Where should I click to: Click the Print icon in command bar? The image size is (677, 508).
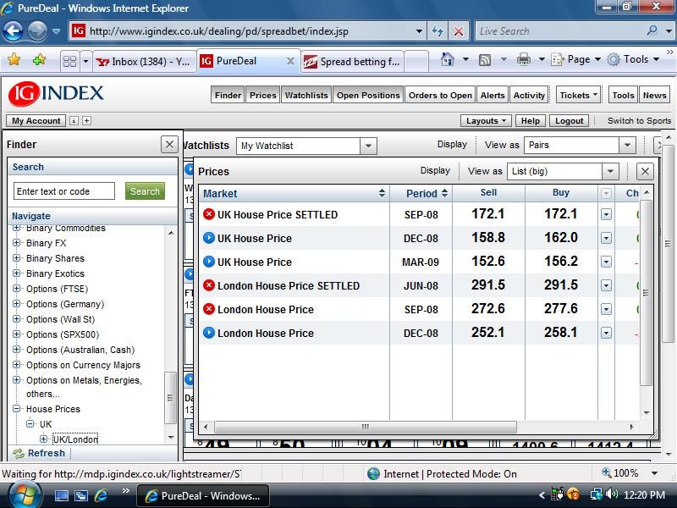(523, 59)
